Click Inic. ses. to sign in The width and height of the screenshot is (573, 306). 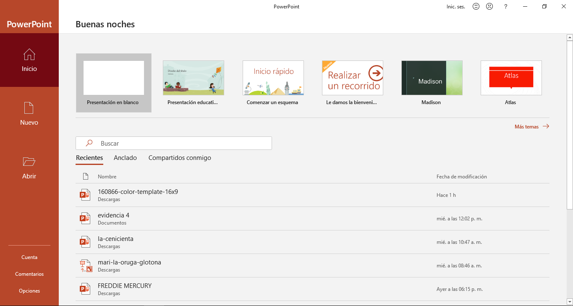coord(455,6)
